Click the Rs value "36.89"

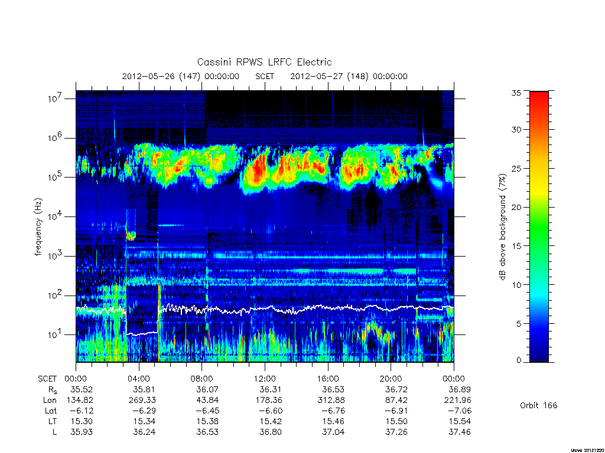(x=460, y=389)
